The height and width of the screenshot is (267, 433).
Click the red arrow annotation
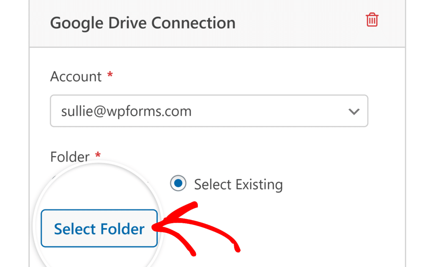pyautogui.click(x=199, y=230)
